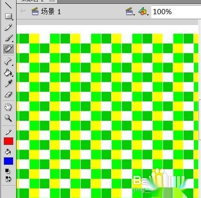The width and height of the screenshot is (201, 198).
Task: Open the Edit Symbols dropdown
Action: coord(143,11)
